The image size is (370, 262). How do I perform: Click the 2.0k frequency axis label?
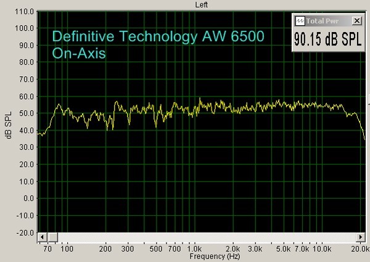point(233,248)
